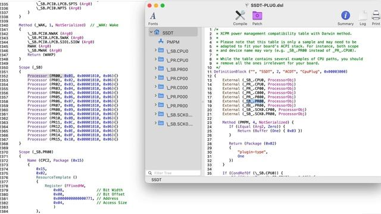Click Processor PR15 line in background editor
The height and width of the screenshot is (214, 381).
(x=73, y=139)
